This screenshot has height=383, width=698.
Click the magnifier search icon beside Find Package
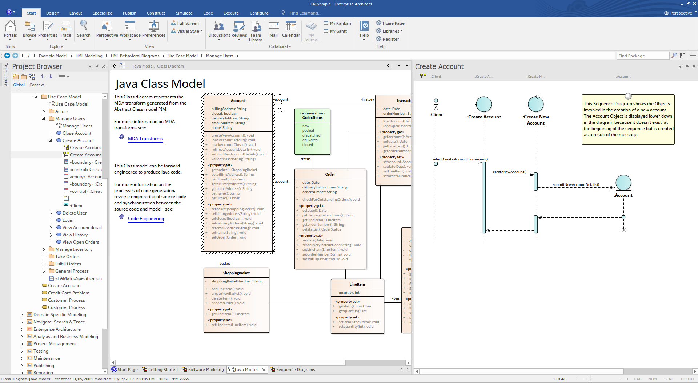point(674,56)
